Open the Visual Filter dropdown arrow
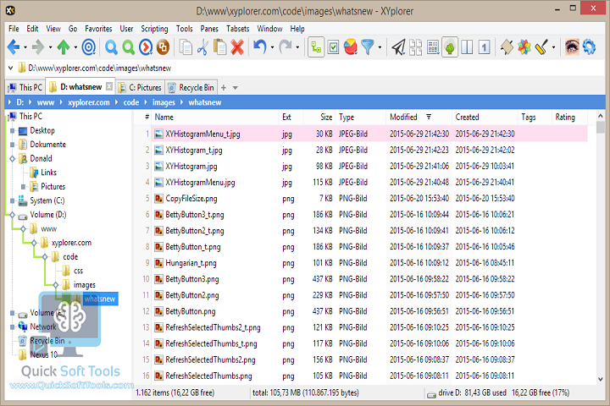This screenshot has height=406, width=610. point(380,47)
